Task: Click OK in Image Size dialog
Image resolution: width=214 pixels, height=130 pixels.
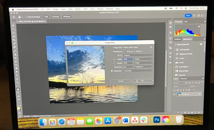Action: (142, 81)
